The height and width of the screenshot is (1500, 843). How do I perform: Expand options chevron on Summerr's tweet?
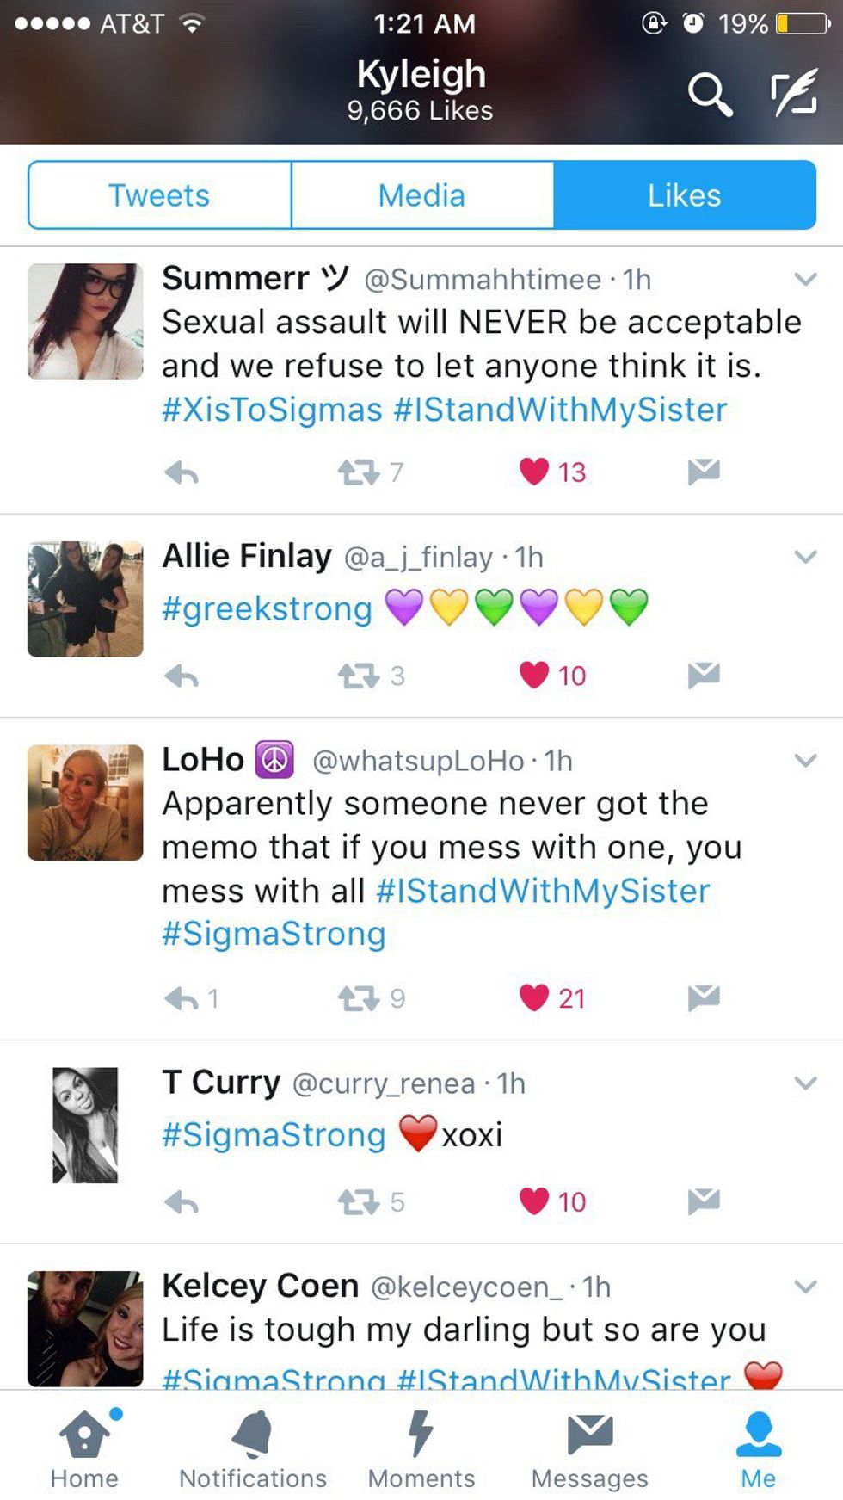tap(805, 279)
